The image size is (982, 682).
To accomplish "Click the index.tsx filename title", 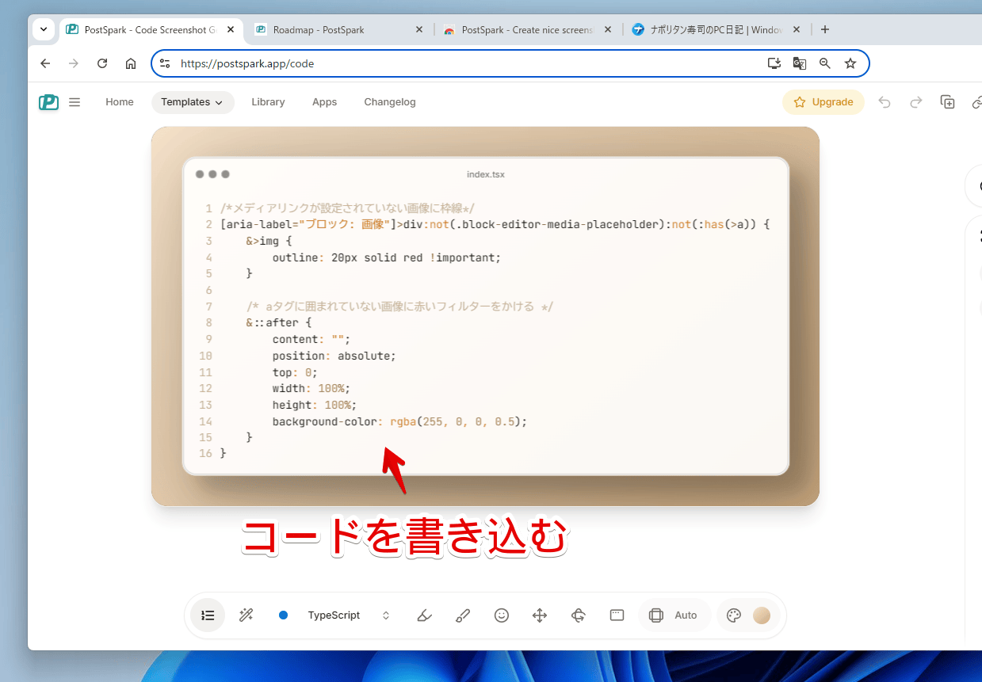I will (x=486, y=174).
